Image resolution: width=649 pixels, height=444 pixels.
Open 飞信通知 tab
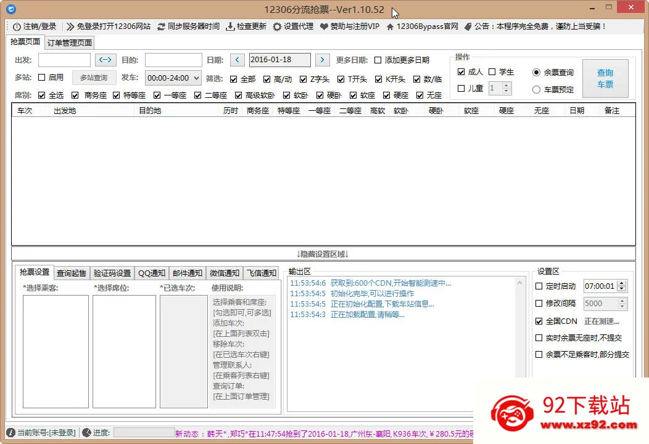[x=261, y=273]
